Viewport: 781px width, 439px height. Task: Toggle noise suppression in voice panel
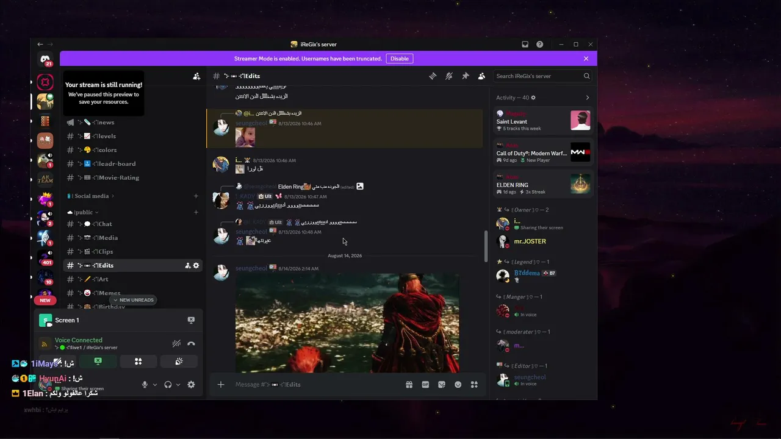(176, 344)
